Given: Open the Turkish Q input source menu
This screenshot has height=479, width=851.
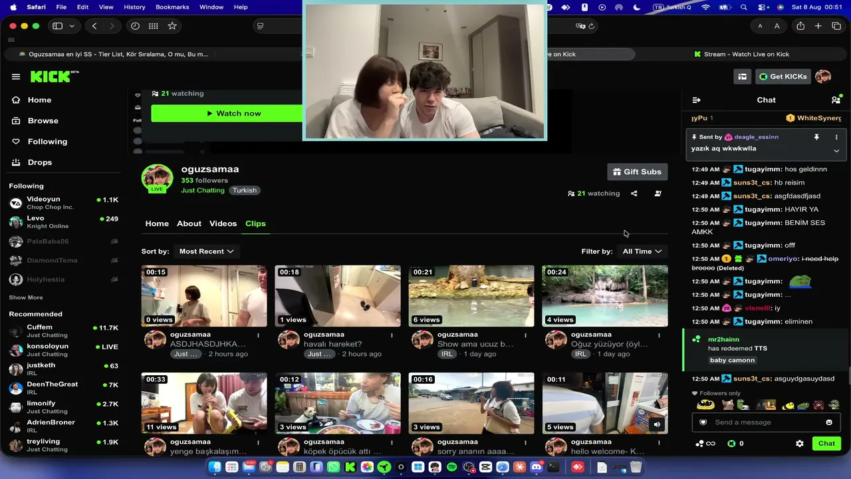Looking at the screenshot, I should (x=671, y=7).
